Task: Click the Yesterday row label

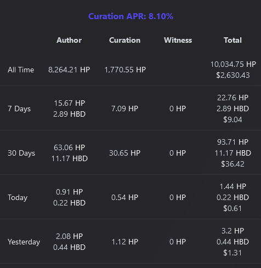Action: pyautogui.click(x=24, y=242)
